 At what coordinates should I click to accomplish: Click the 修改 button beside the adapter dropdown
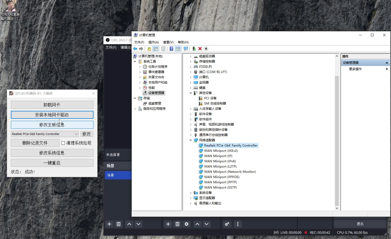click(x=87, y=134)
